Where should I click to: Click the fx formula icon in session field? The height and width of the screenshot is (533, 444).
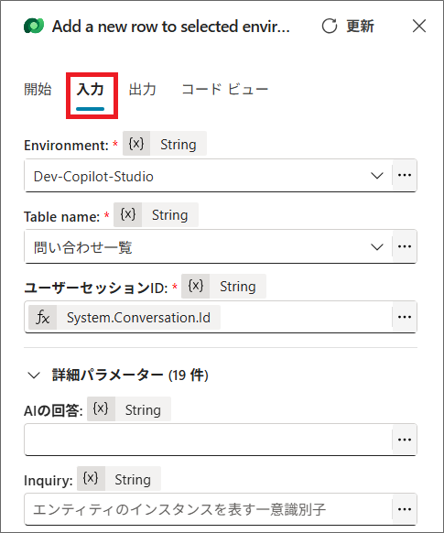(43, 318)
